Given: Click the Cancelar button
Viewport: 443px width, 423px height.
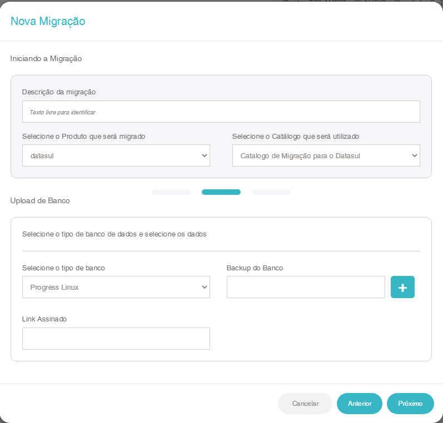Looking at the screenshot, I should point(305,404).
